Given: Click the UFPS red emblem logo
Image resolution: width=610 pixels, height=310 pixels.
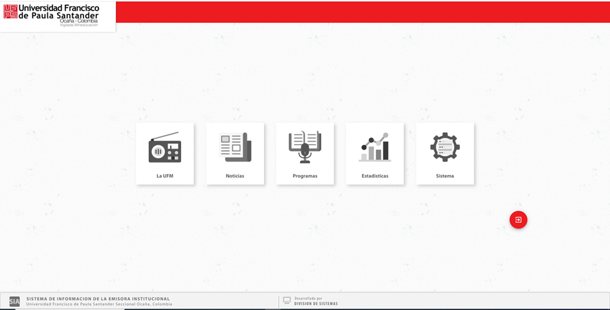Looking at the screenshot, I should click(x=11, y=12).
